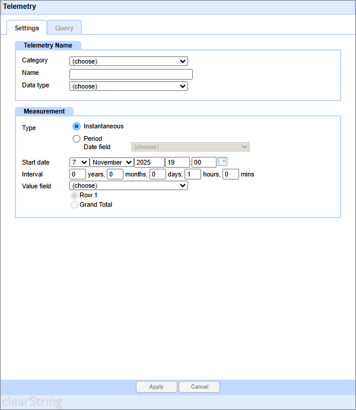
Task: Click the interval years input box
Action: pos(77,175)
